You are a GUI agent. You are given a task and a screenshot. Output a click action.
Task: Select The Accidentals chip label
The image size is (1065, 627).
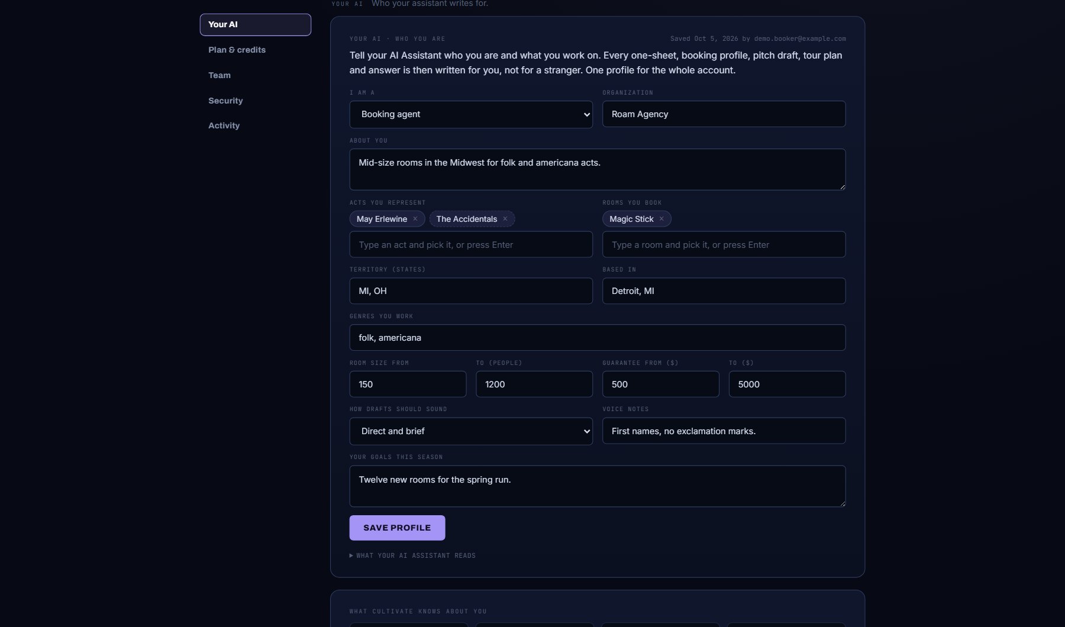point(467,219)
